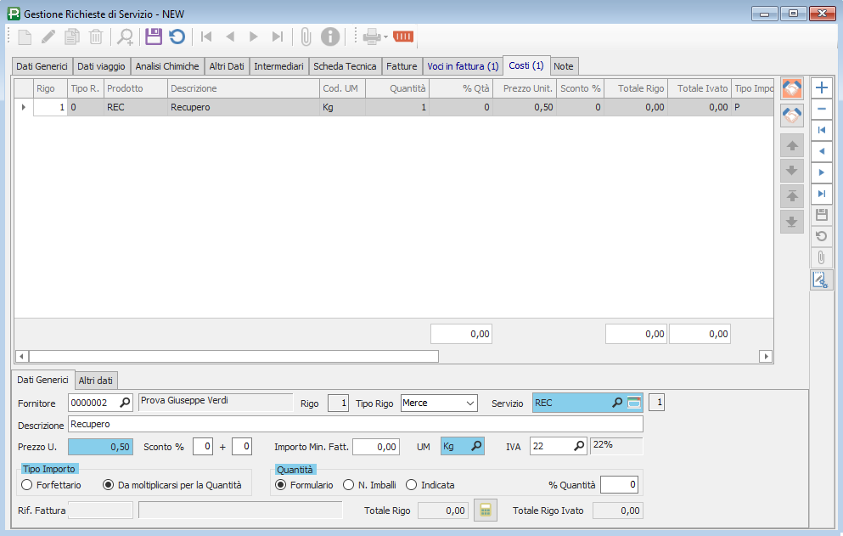Open the print options dropdown arrow
The width and height of the screenshot is (843, 536).
pyautogui.click(x=385, y=37)
